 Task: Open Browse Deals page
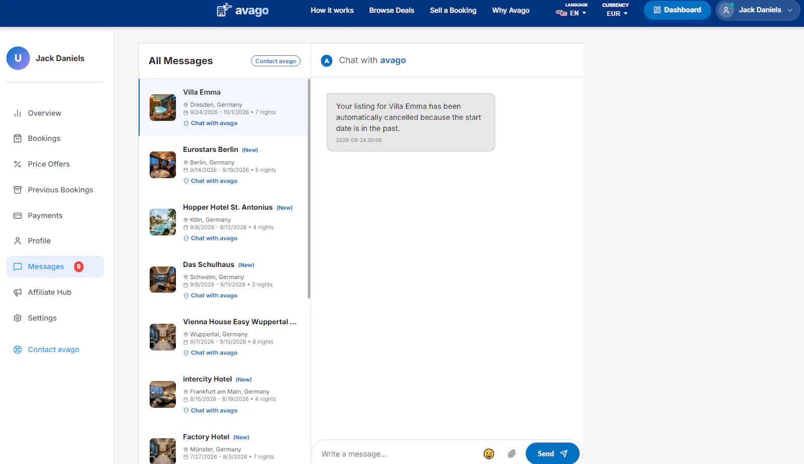391,10
